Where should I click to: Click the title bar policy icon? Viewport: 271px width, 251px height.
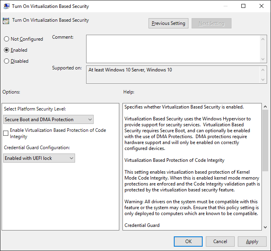7,6
